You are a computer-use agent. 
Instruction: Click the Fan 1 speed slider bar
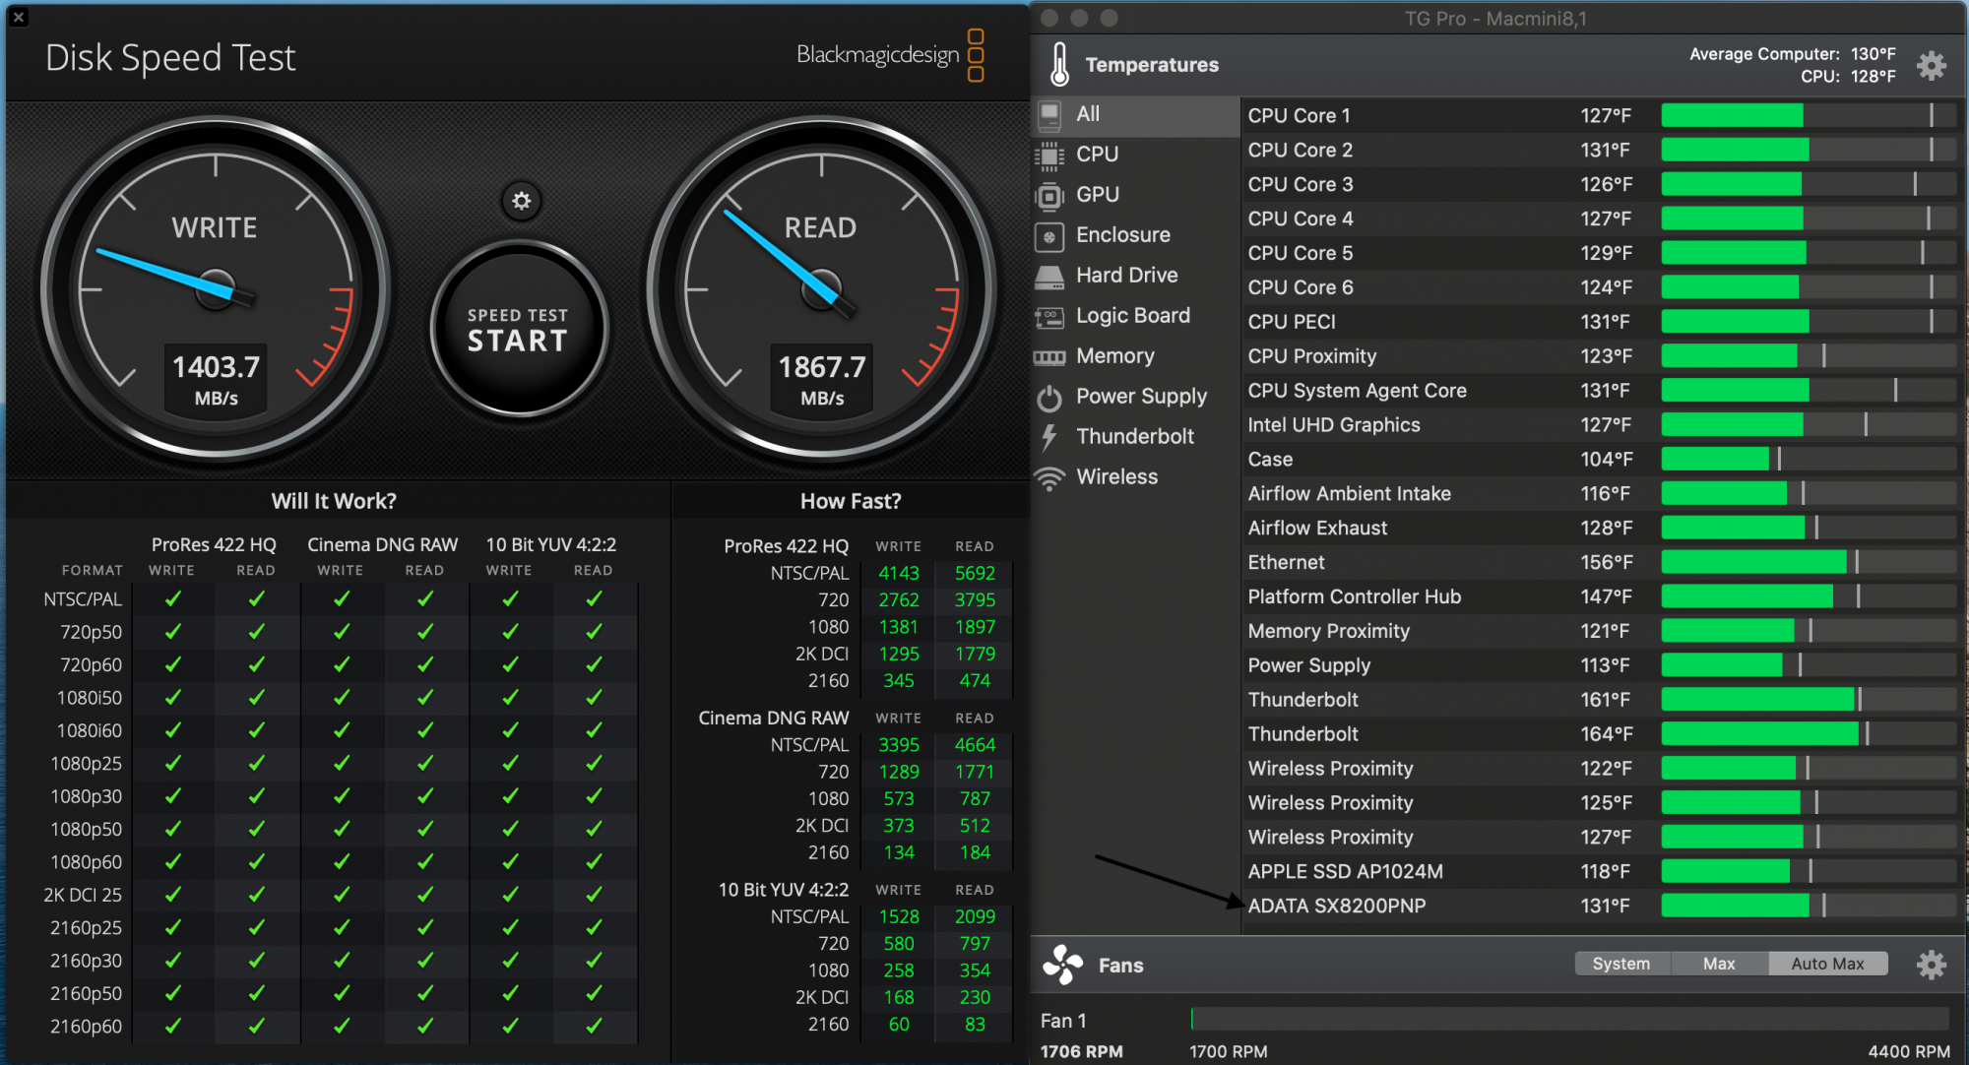tap(1569, 1019)
